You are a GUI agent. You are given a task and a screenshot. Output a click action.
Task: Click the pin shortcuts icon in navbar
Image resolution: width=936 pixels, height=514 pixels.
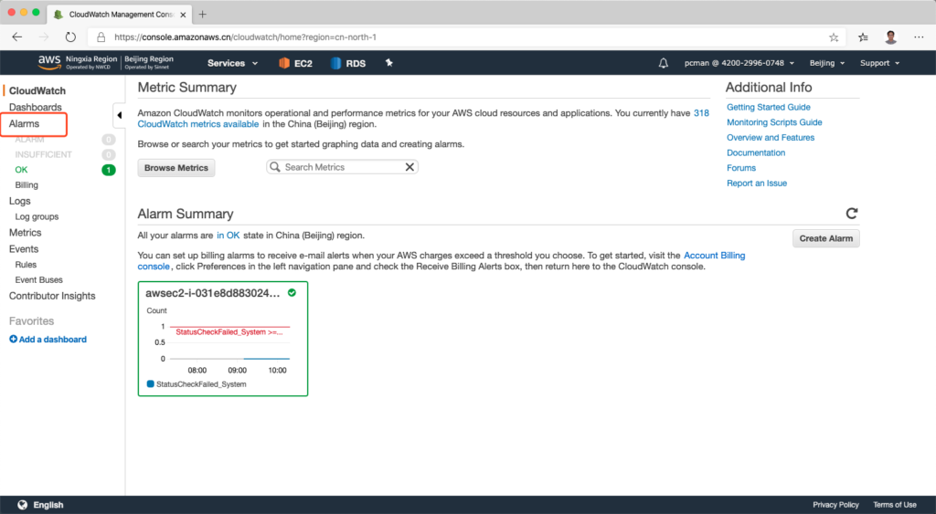[388, 63]
